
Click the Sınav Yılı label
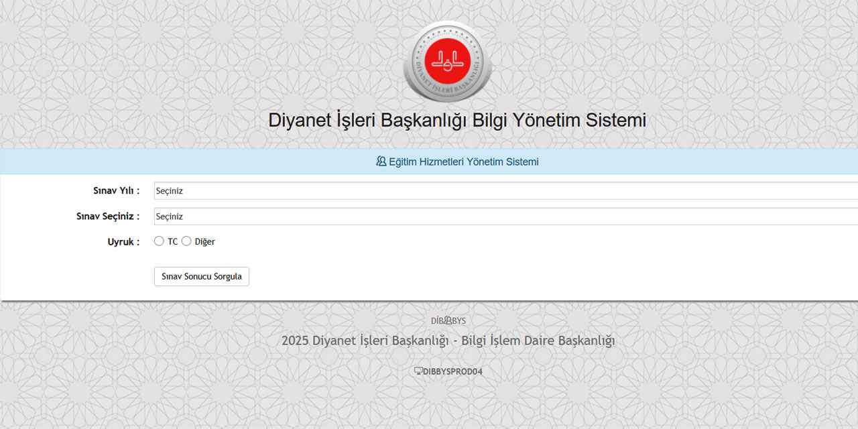117,191
